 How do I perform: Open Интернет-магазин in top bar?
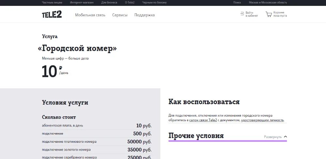pos(82,3)
